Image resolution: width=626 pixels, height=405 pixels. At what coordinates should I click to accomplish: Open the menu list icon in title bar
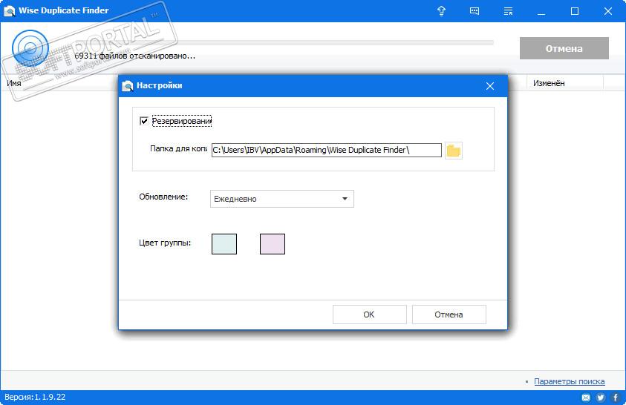pos(508,11)
